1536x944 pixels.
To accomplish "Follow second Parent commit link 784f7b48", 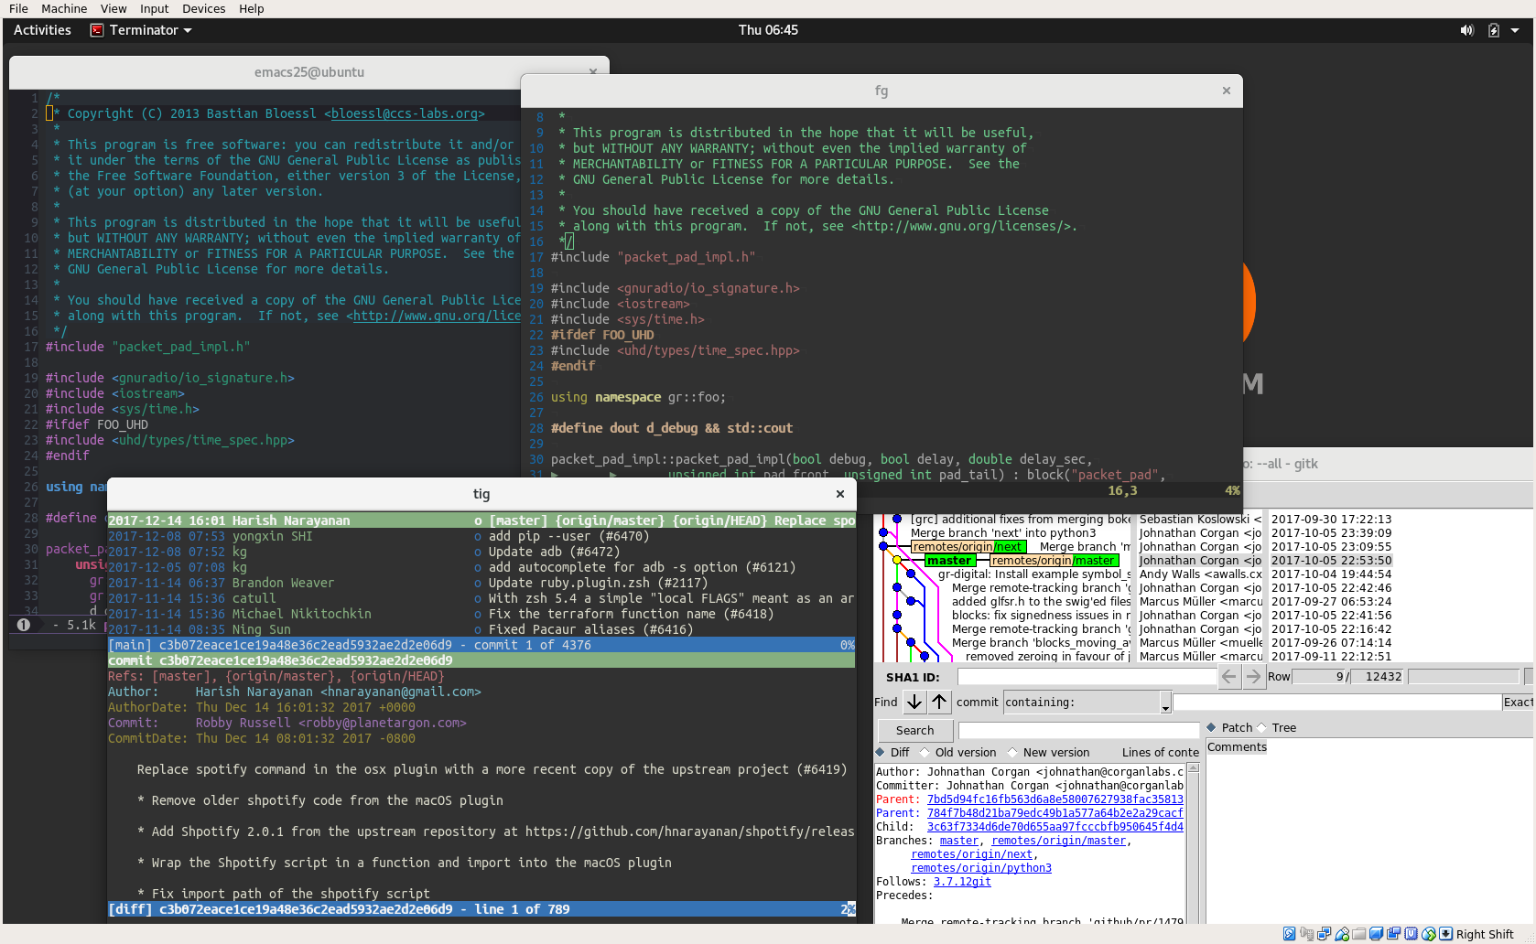I will coord(1055,813).
